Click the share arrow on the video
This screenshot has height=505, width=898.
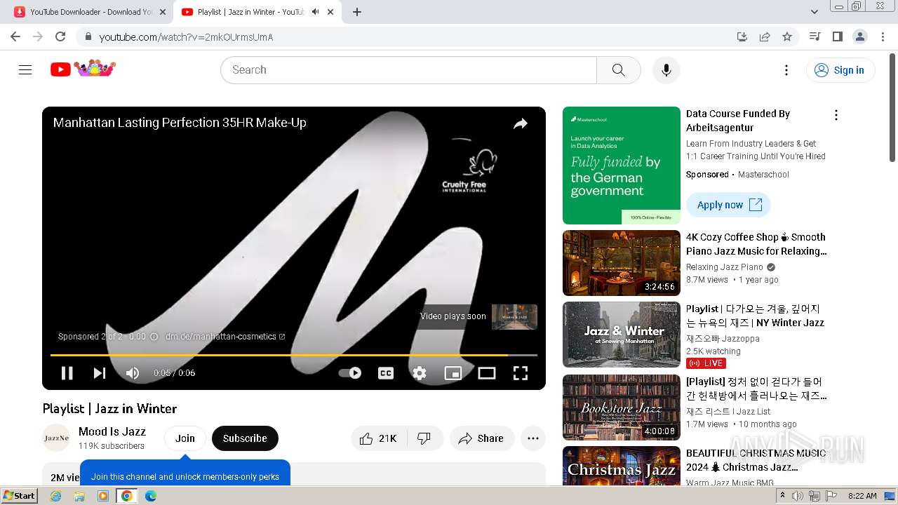(521, 124)
